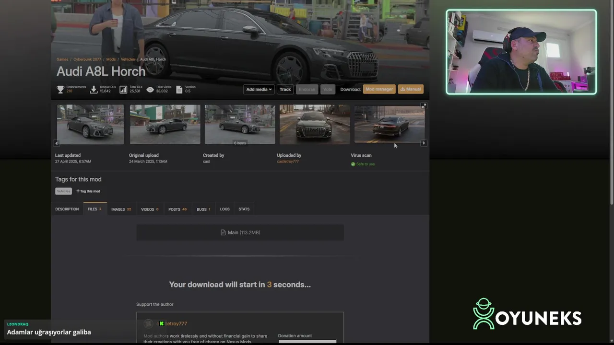Click the Safe to use checkmark icon
The image size is (614, 345).
point(353,164)
